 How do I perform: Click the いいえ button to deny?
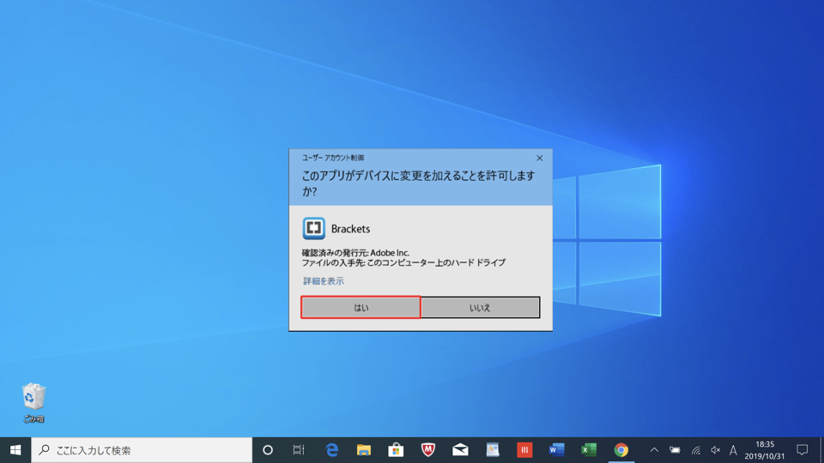[481, 307]
